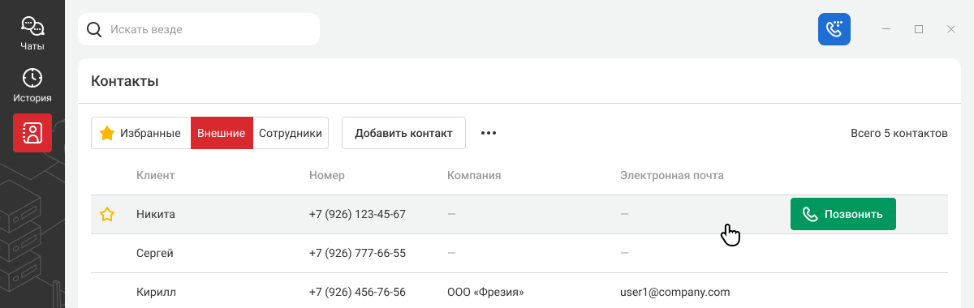Open the Чаты section in sidebar
Image resolution: width=974 pixels, height=308 pixels.
coord(32,34)
